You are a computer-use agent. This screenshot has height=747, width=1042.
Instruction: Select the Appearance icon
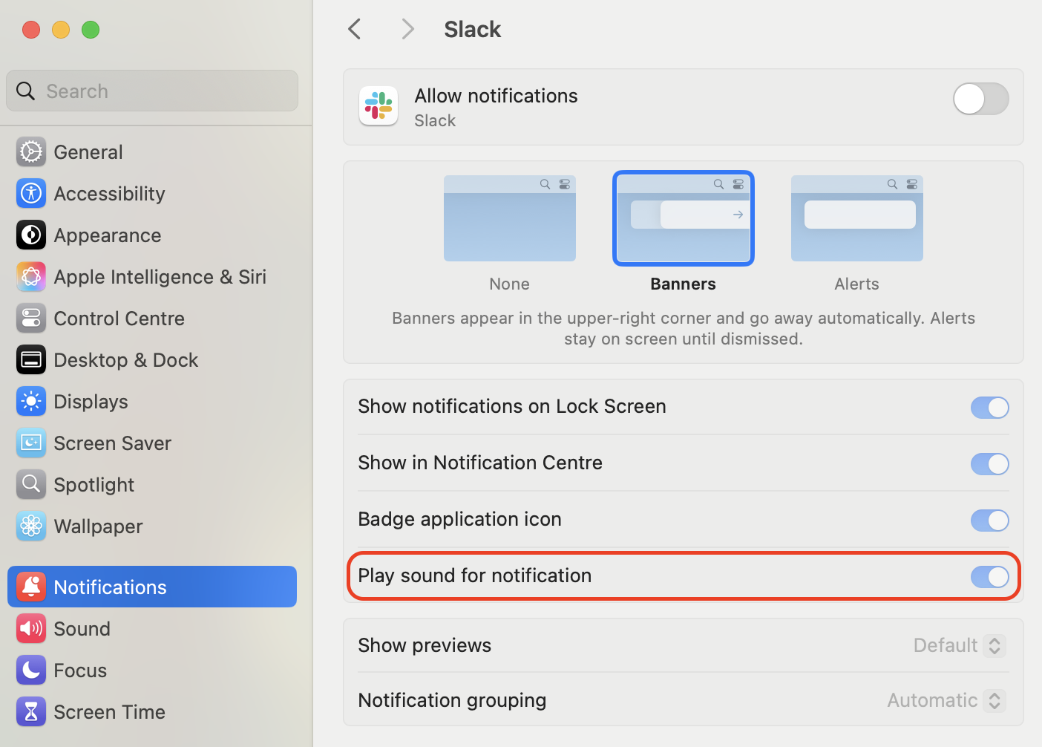pyautogui.click(x=31, y=235)
